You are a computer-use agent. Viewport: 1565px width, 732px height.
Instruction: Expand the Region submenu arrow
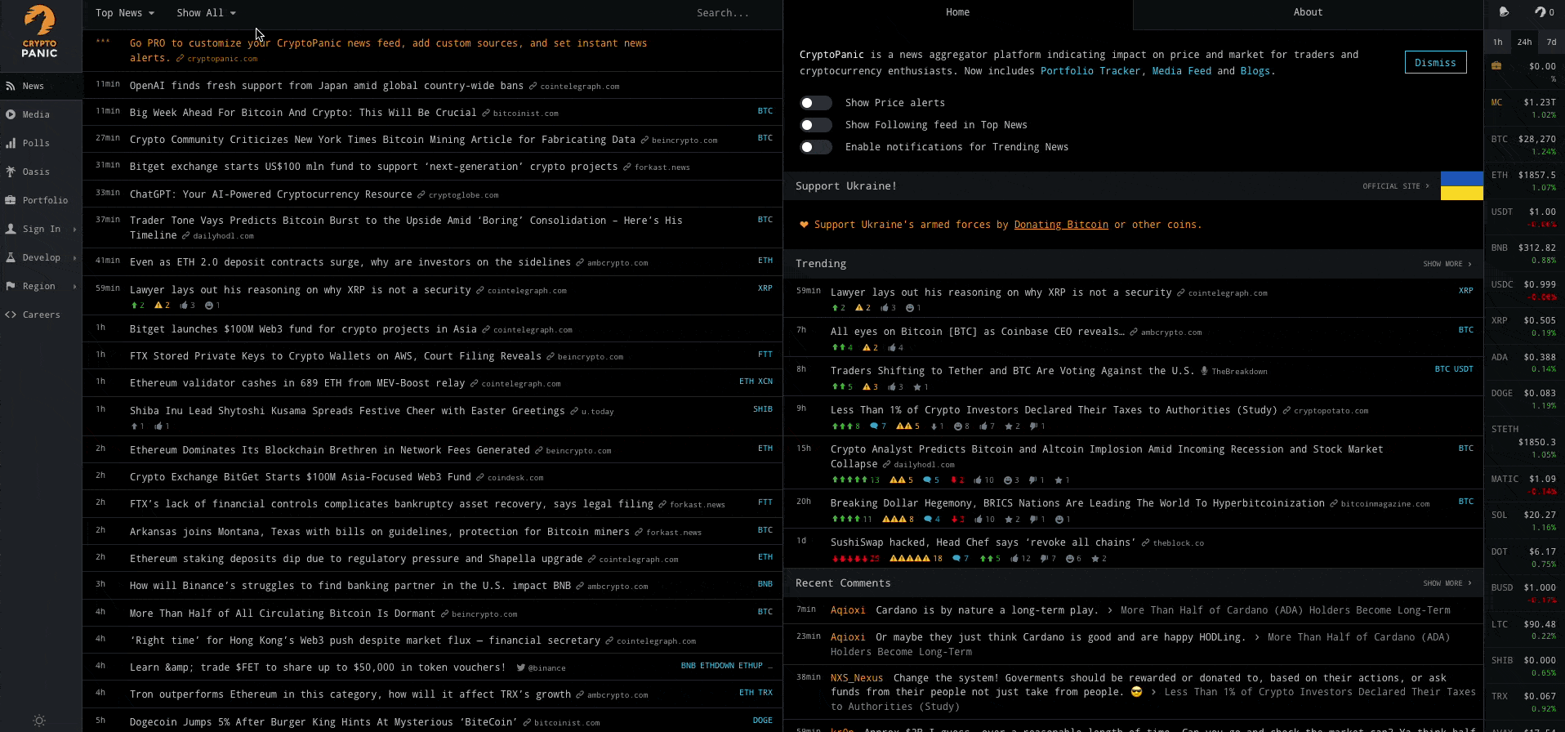(74, 287)
